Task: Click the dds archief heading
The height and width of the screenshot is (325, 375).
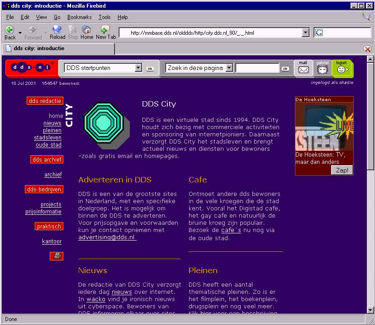Action: click(47, 159)
